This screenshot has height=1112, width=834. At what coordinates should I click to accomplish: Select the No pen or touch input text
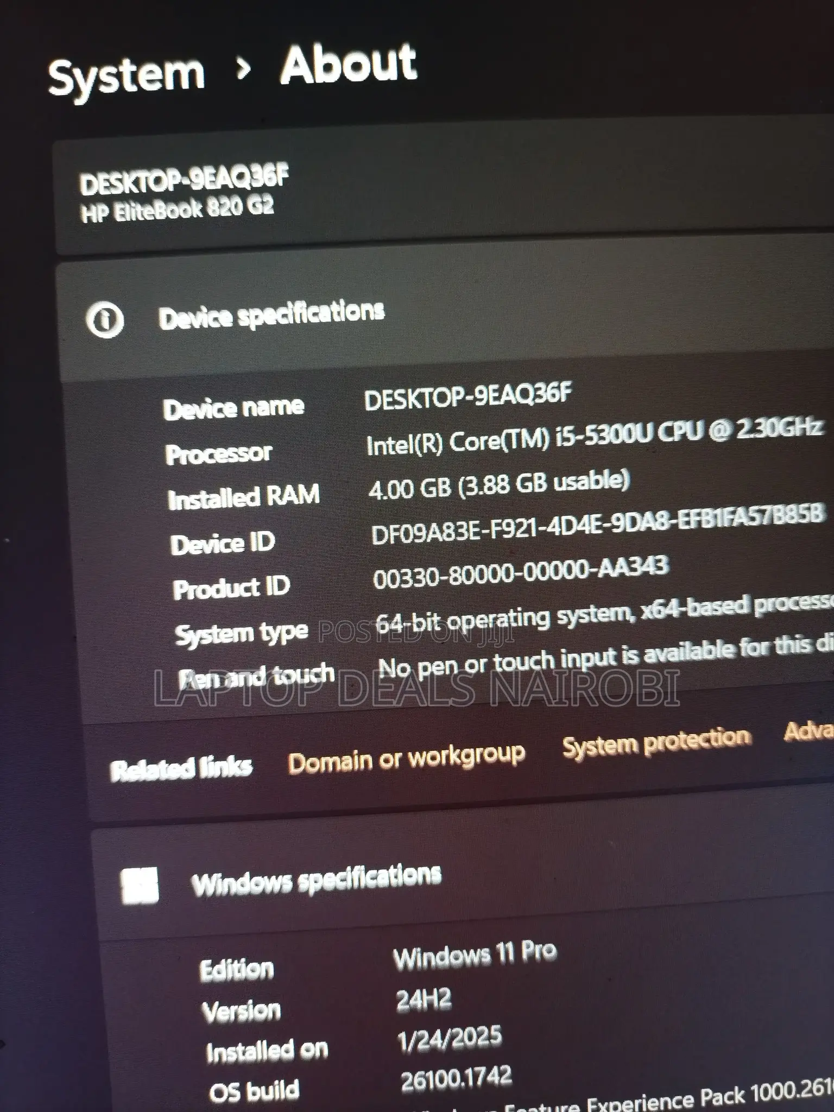606,656
